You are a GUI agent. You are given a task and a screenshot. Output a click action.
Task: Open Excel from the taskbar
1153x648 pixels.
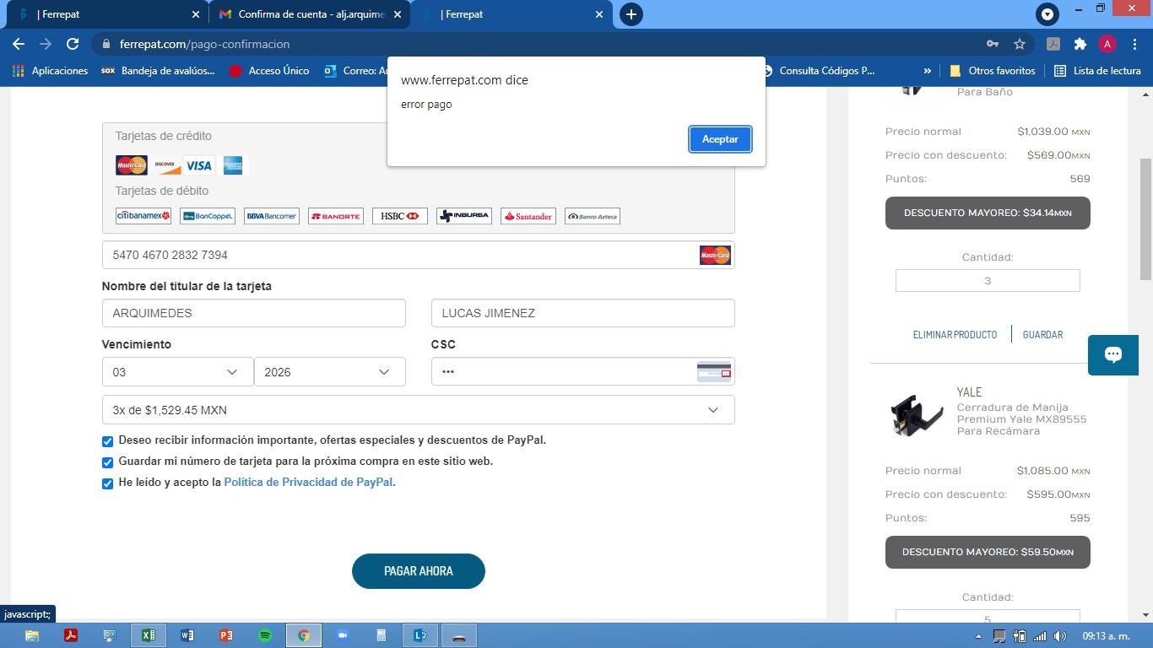[x=148, y=635]
